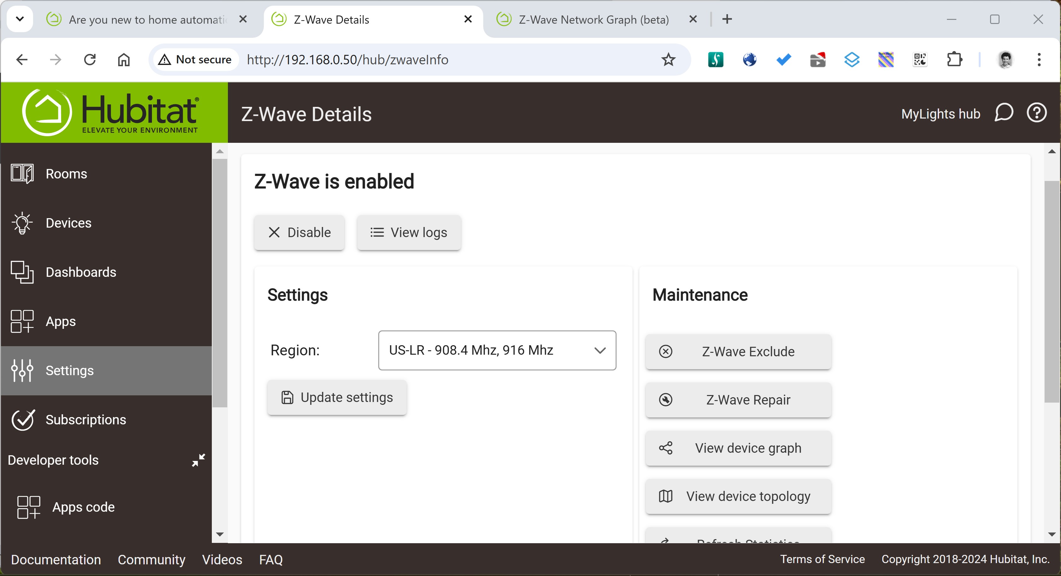Go back to the previous page
The image size is (1061, 576).
(22, 60)
